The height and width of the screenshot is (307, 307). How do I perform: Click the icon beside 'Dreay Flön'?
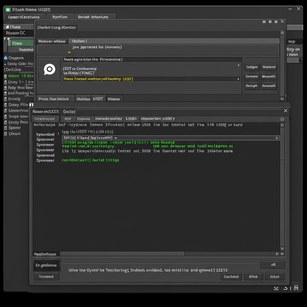click(x=5, y=105)
